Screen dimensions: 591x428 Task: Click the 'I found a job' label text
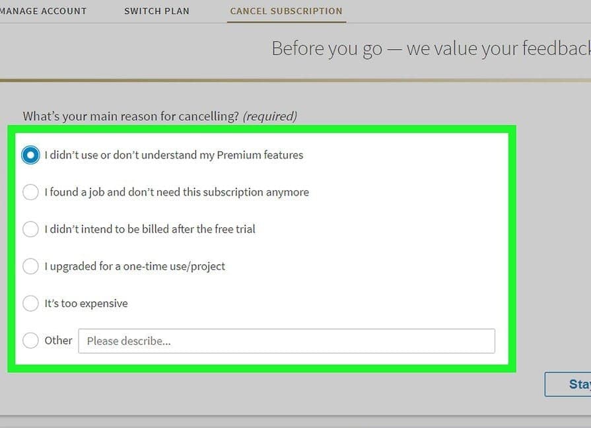pyautogui.click(x=176, y=192)
